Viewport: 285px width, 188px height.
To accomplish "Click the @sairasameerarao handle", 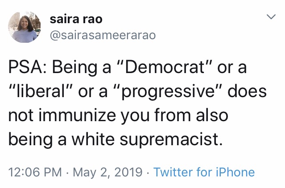I will pos(103,35).
